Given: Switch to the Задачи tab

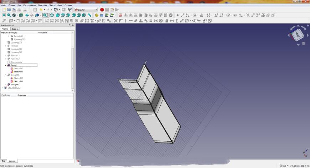Looking at the screenshot, I should (15, 29).
